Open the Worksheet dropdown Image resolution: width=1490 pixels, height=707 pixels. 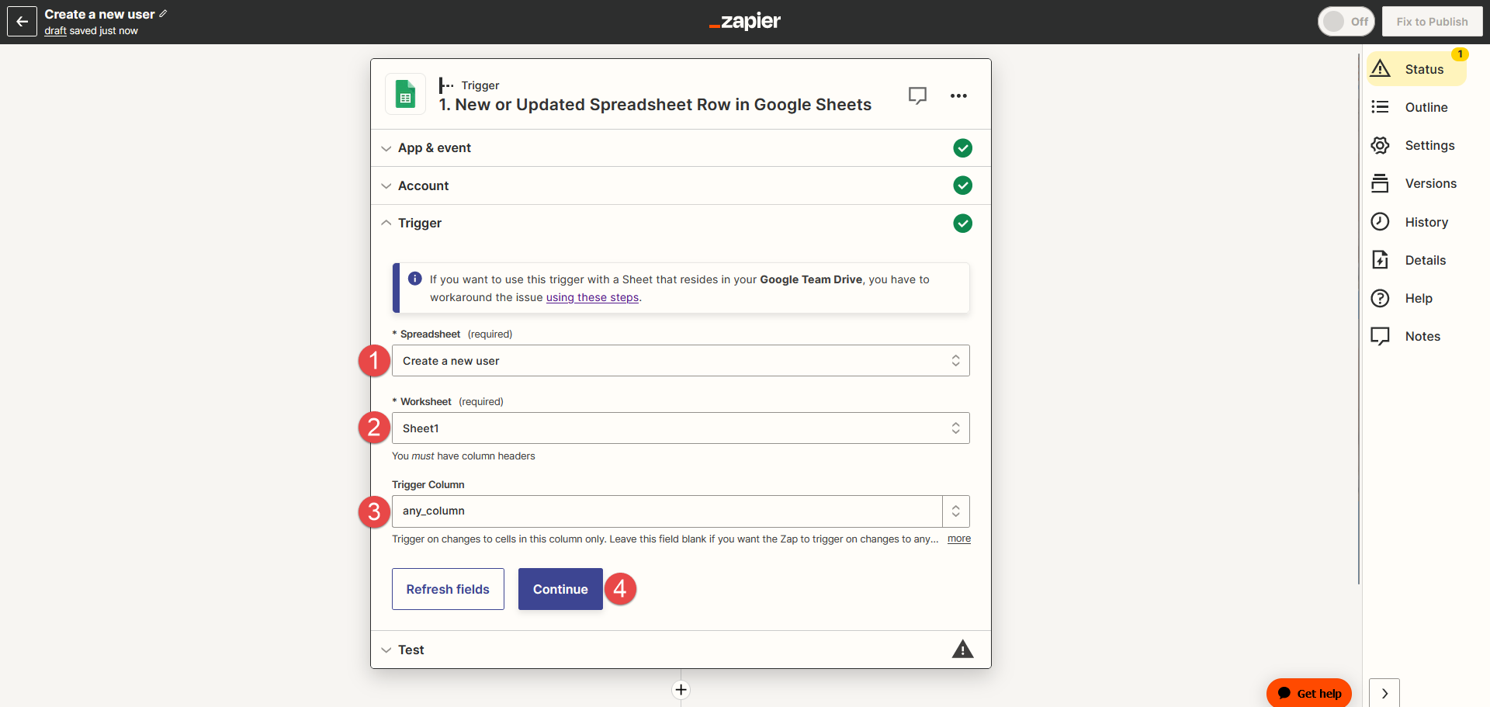coord(681,428)
